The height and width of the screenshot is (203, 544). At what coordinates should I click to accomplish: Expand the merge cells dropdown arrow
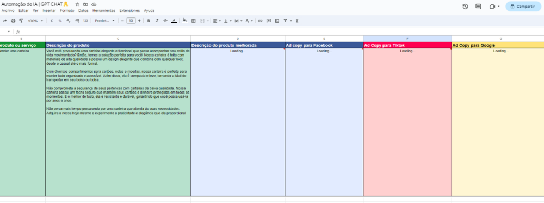tap(207, 21)
